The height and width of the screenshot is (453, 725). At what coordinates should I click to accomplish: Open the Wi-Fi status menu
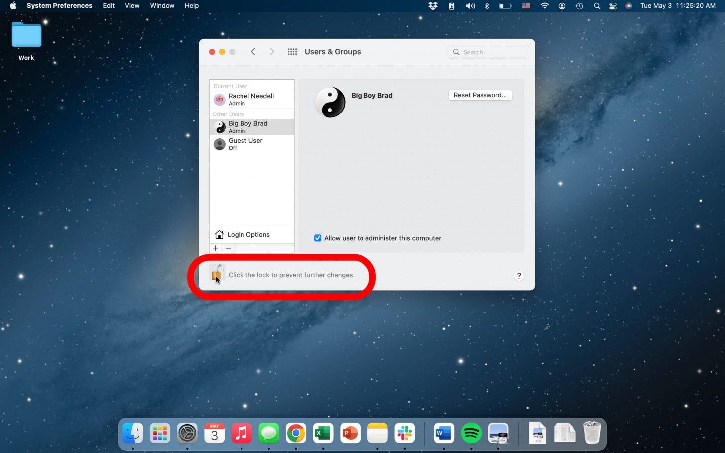point(544,6)
